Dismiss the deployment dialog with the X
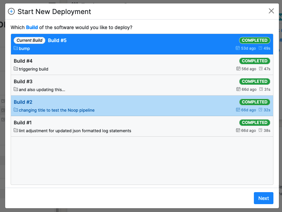282x212 pixels. click(x=271, y=11)
